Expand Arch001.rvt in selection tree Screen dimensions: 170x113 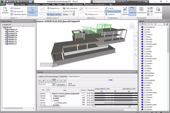(5, 30)
